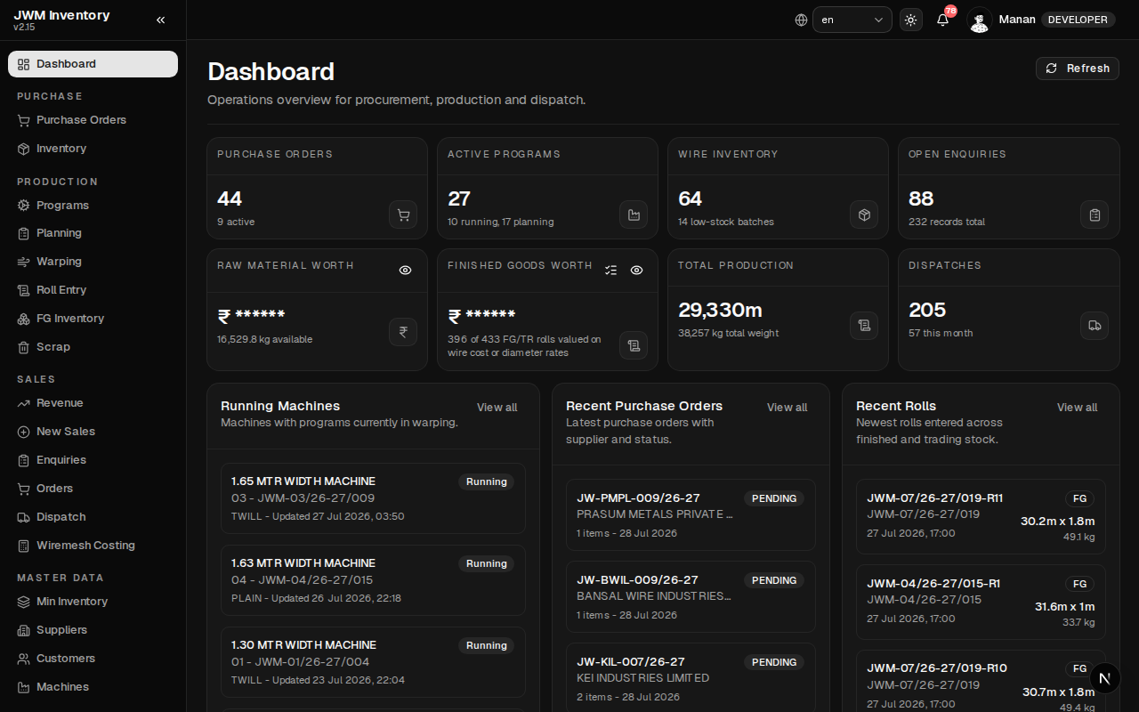Click the box icon in Wire Inventory card
Viewport: 1139px width, 712px height.
pos(864,214)
